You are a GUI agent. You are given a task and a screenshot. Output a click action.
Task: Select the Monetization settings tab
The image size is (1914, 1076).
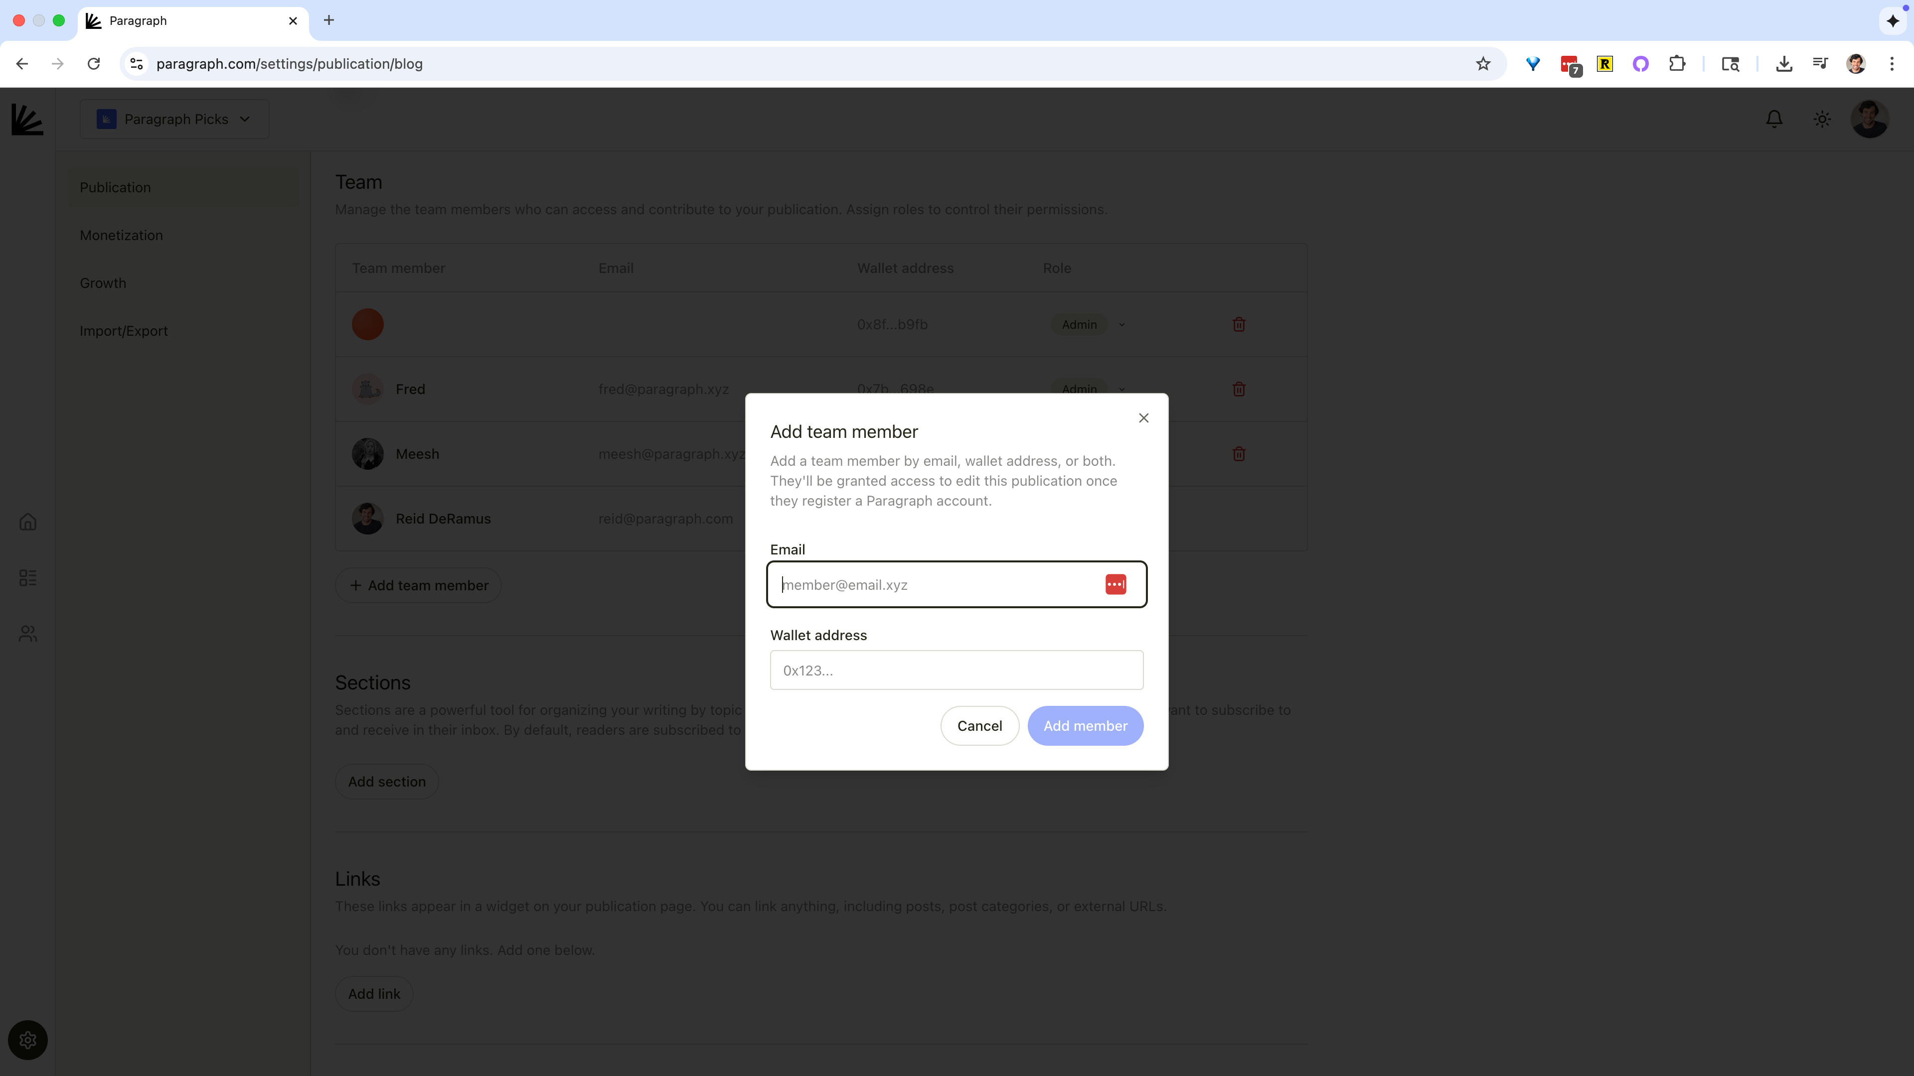point(121,236)
